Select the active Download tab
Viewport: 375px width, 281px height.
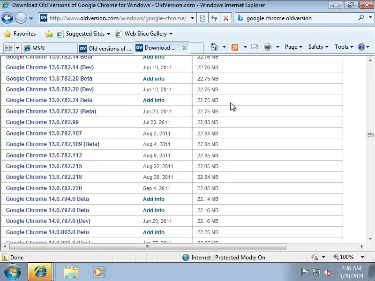(x=157, y=48)
